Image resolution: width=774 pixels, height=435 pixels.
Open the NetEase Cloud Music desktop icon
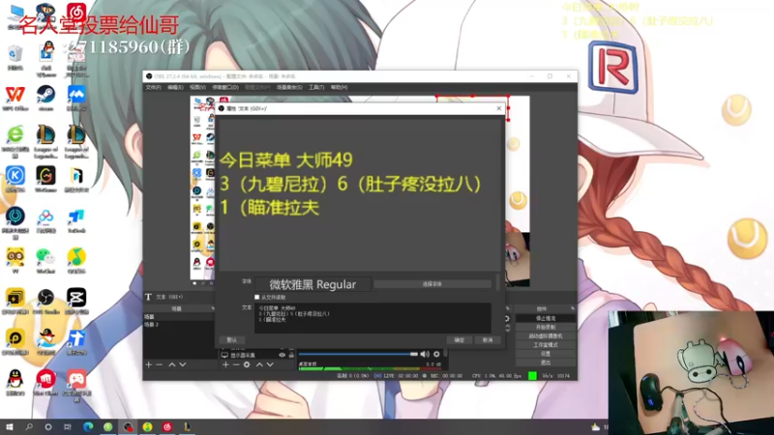coord(76,13)
